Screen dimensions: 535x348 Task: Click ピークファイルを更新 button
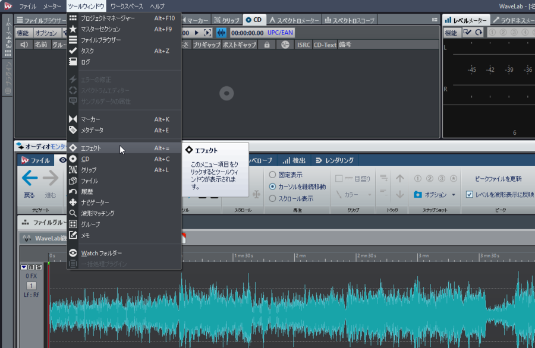[x=498, y=179]
